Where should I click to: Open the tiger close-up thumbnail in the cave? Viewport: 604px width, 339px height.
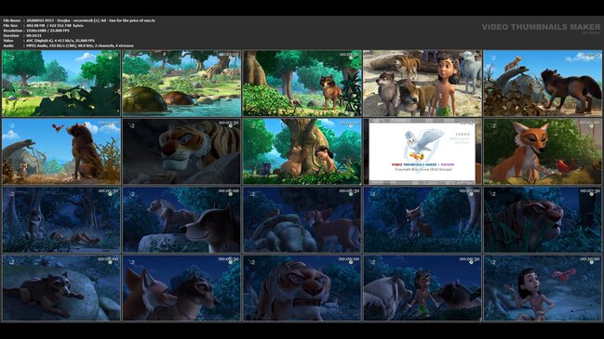[x=181, y=151]
